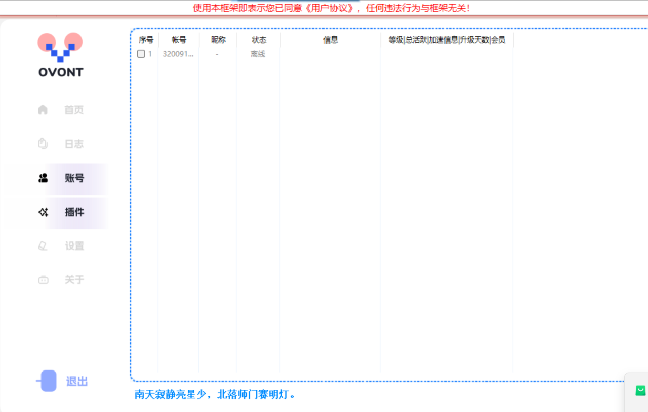Open the 设置 pen icon
648x412 pixels.
tap(43, 245)
